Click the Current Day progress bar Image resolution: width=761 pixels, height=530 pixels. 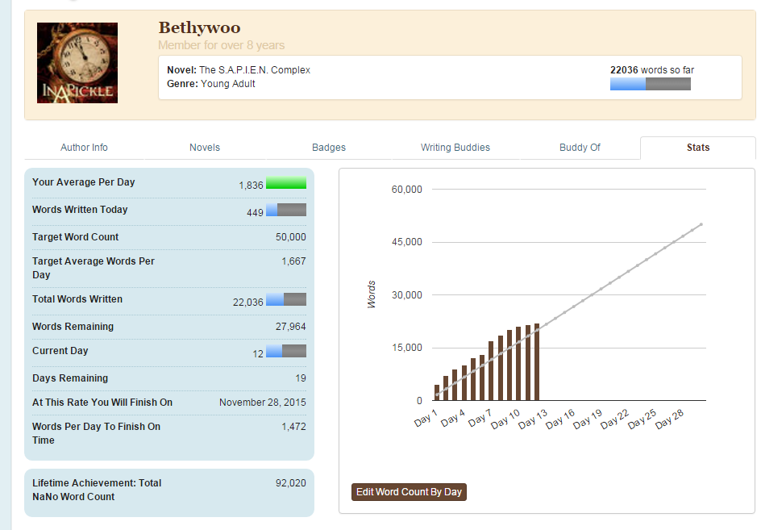click(286, 351)
